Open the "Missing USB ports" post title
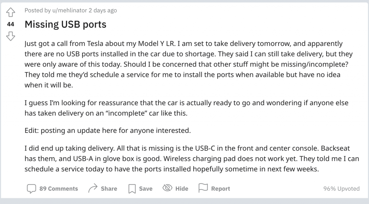This screenshot has width=369, height=204. (x=65, y=24)
